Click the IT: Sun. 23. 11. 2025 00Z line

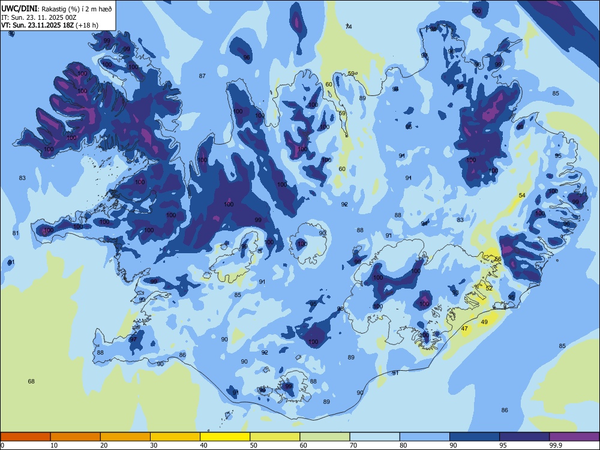point(39,17)
